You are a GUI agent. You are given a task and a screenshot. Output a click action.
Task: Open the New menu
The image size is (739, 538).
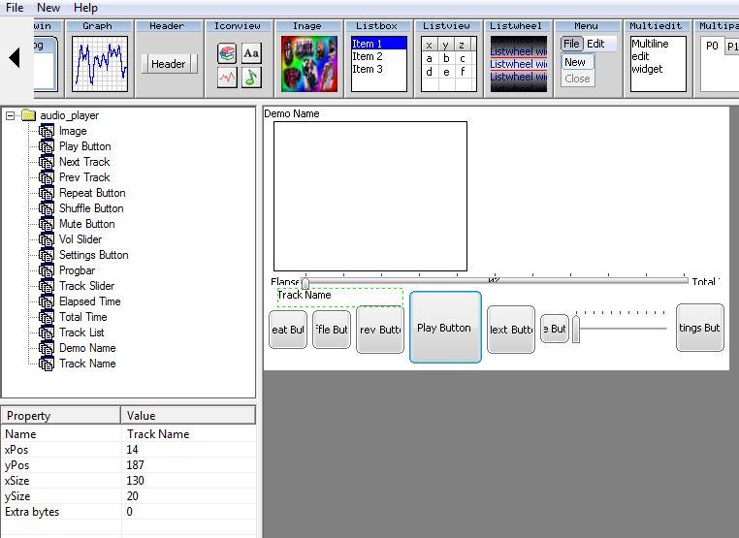pyautogui.click(x=48, y=8)
